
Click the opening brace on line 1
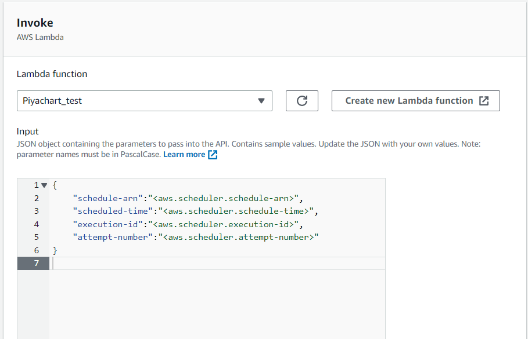[55, 185]
